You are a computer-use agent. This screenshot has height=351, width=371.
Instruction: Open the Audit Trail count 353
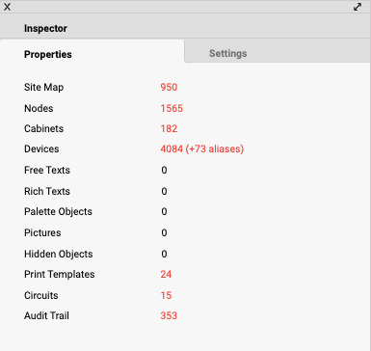point(169,315)
